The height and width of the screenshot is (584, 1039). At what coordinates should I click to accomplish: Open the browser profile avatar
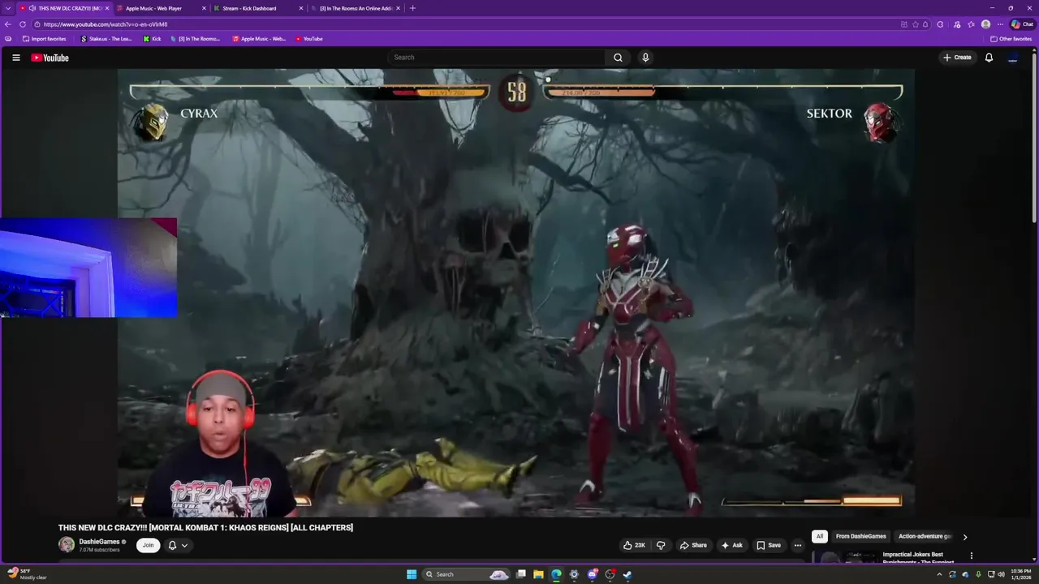[x=985, y=24]
